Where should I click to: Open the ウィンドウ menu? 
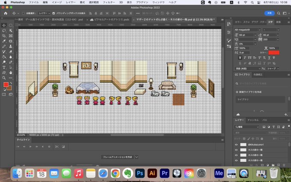158,2
